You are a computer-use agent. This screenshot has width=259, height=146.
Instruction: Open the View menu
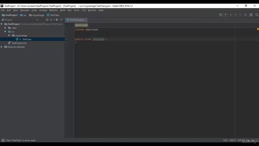15,10
